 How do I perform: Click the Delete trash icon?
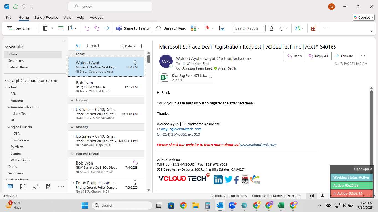45,28
